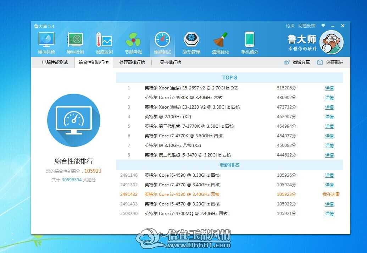Open the 问题反馈 feedback link
Viewport: 367px width, 253px height.
point(307,26)
